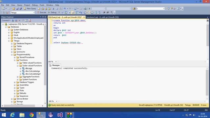Open Internet Explorer from the taskbar
210x118 pixels.
pyautogui.click(x=12, y=115)
